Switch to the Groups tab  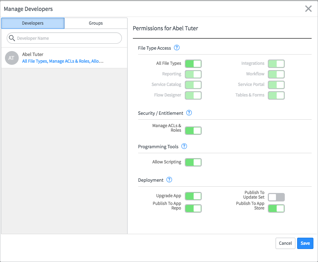click(x=96, y=23)
